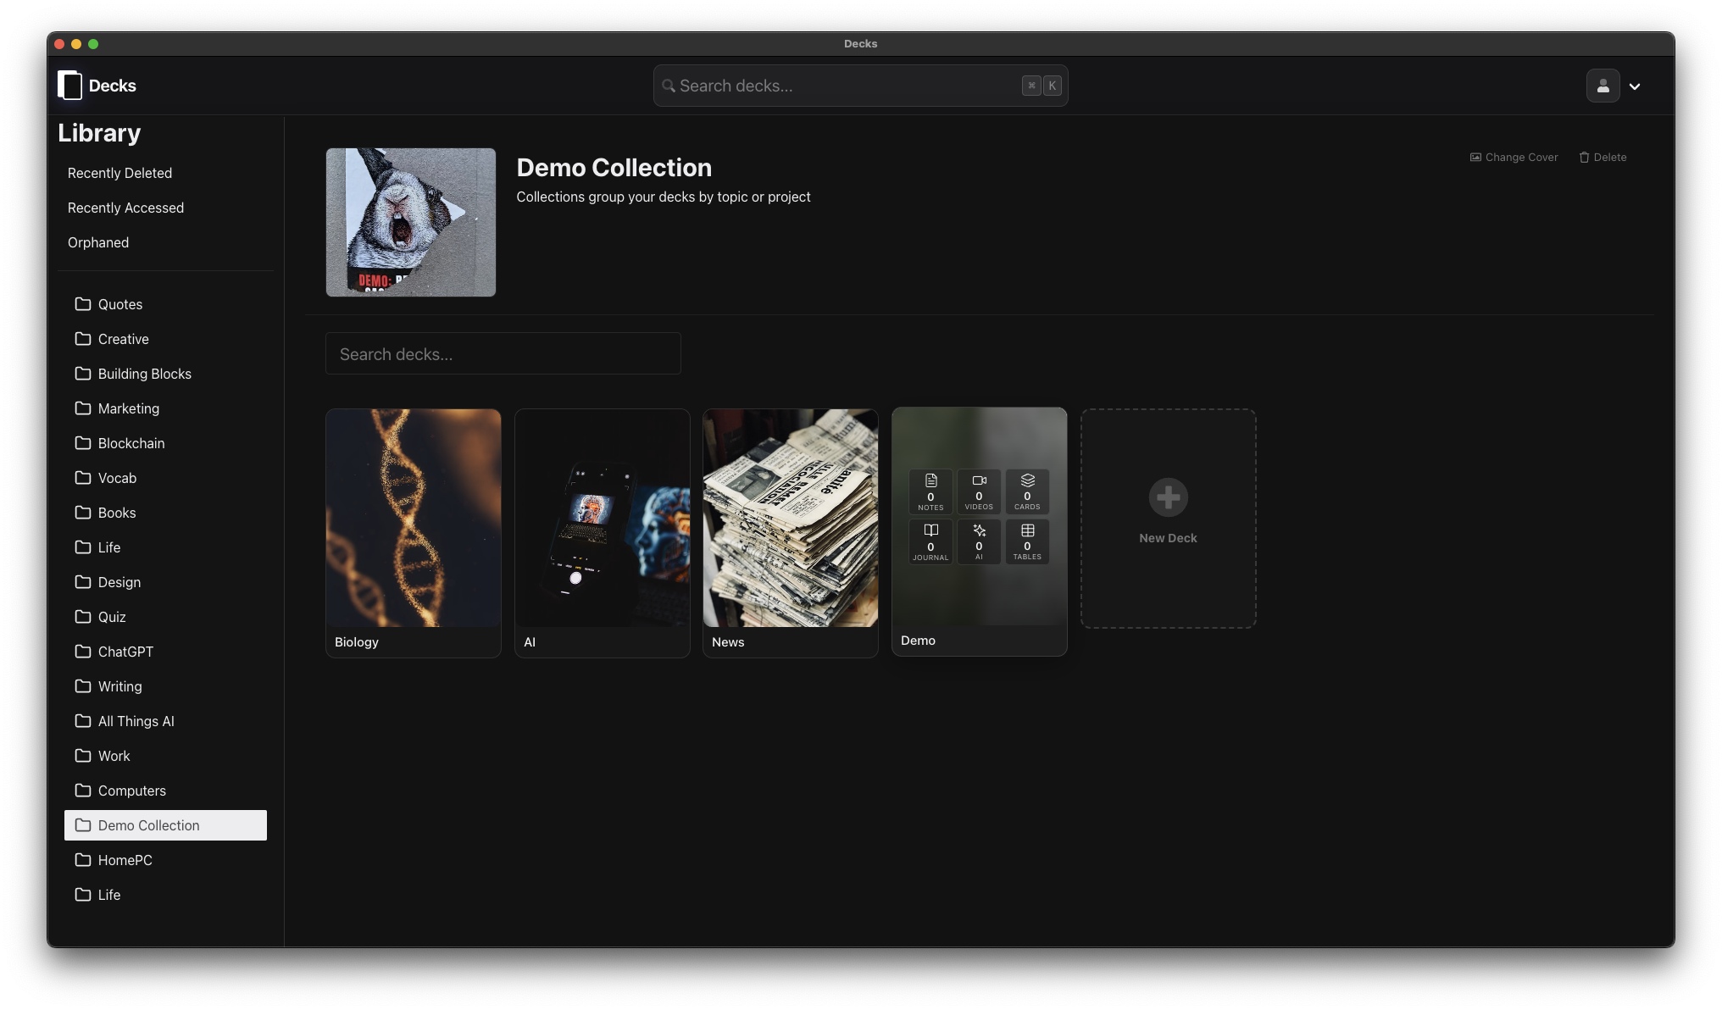Click the Decks logo icon
The image size is (1722, 1010).
click(x=70, y=86)
